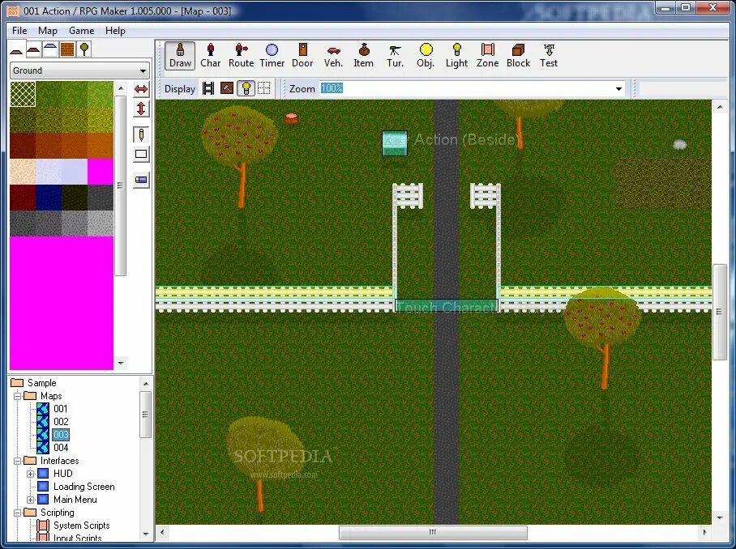This screenshot has height=549, width=736.
Task: Open the Game menu
Action: click(81, 31)
